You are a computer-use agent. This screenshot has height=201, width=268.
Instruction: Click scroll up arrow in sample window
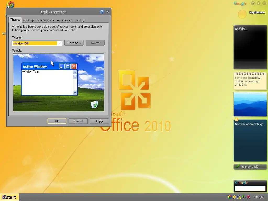point(75,72)
